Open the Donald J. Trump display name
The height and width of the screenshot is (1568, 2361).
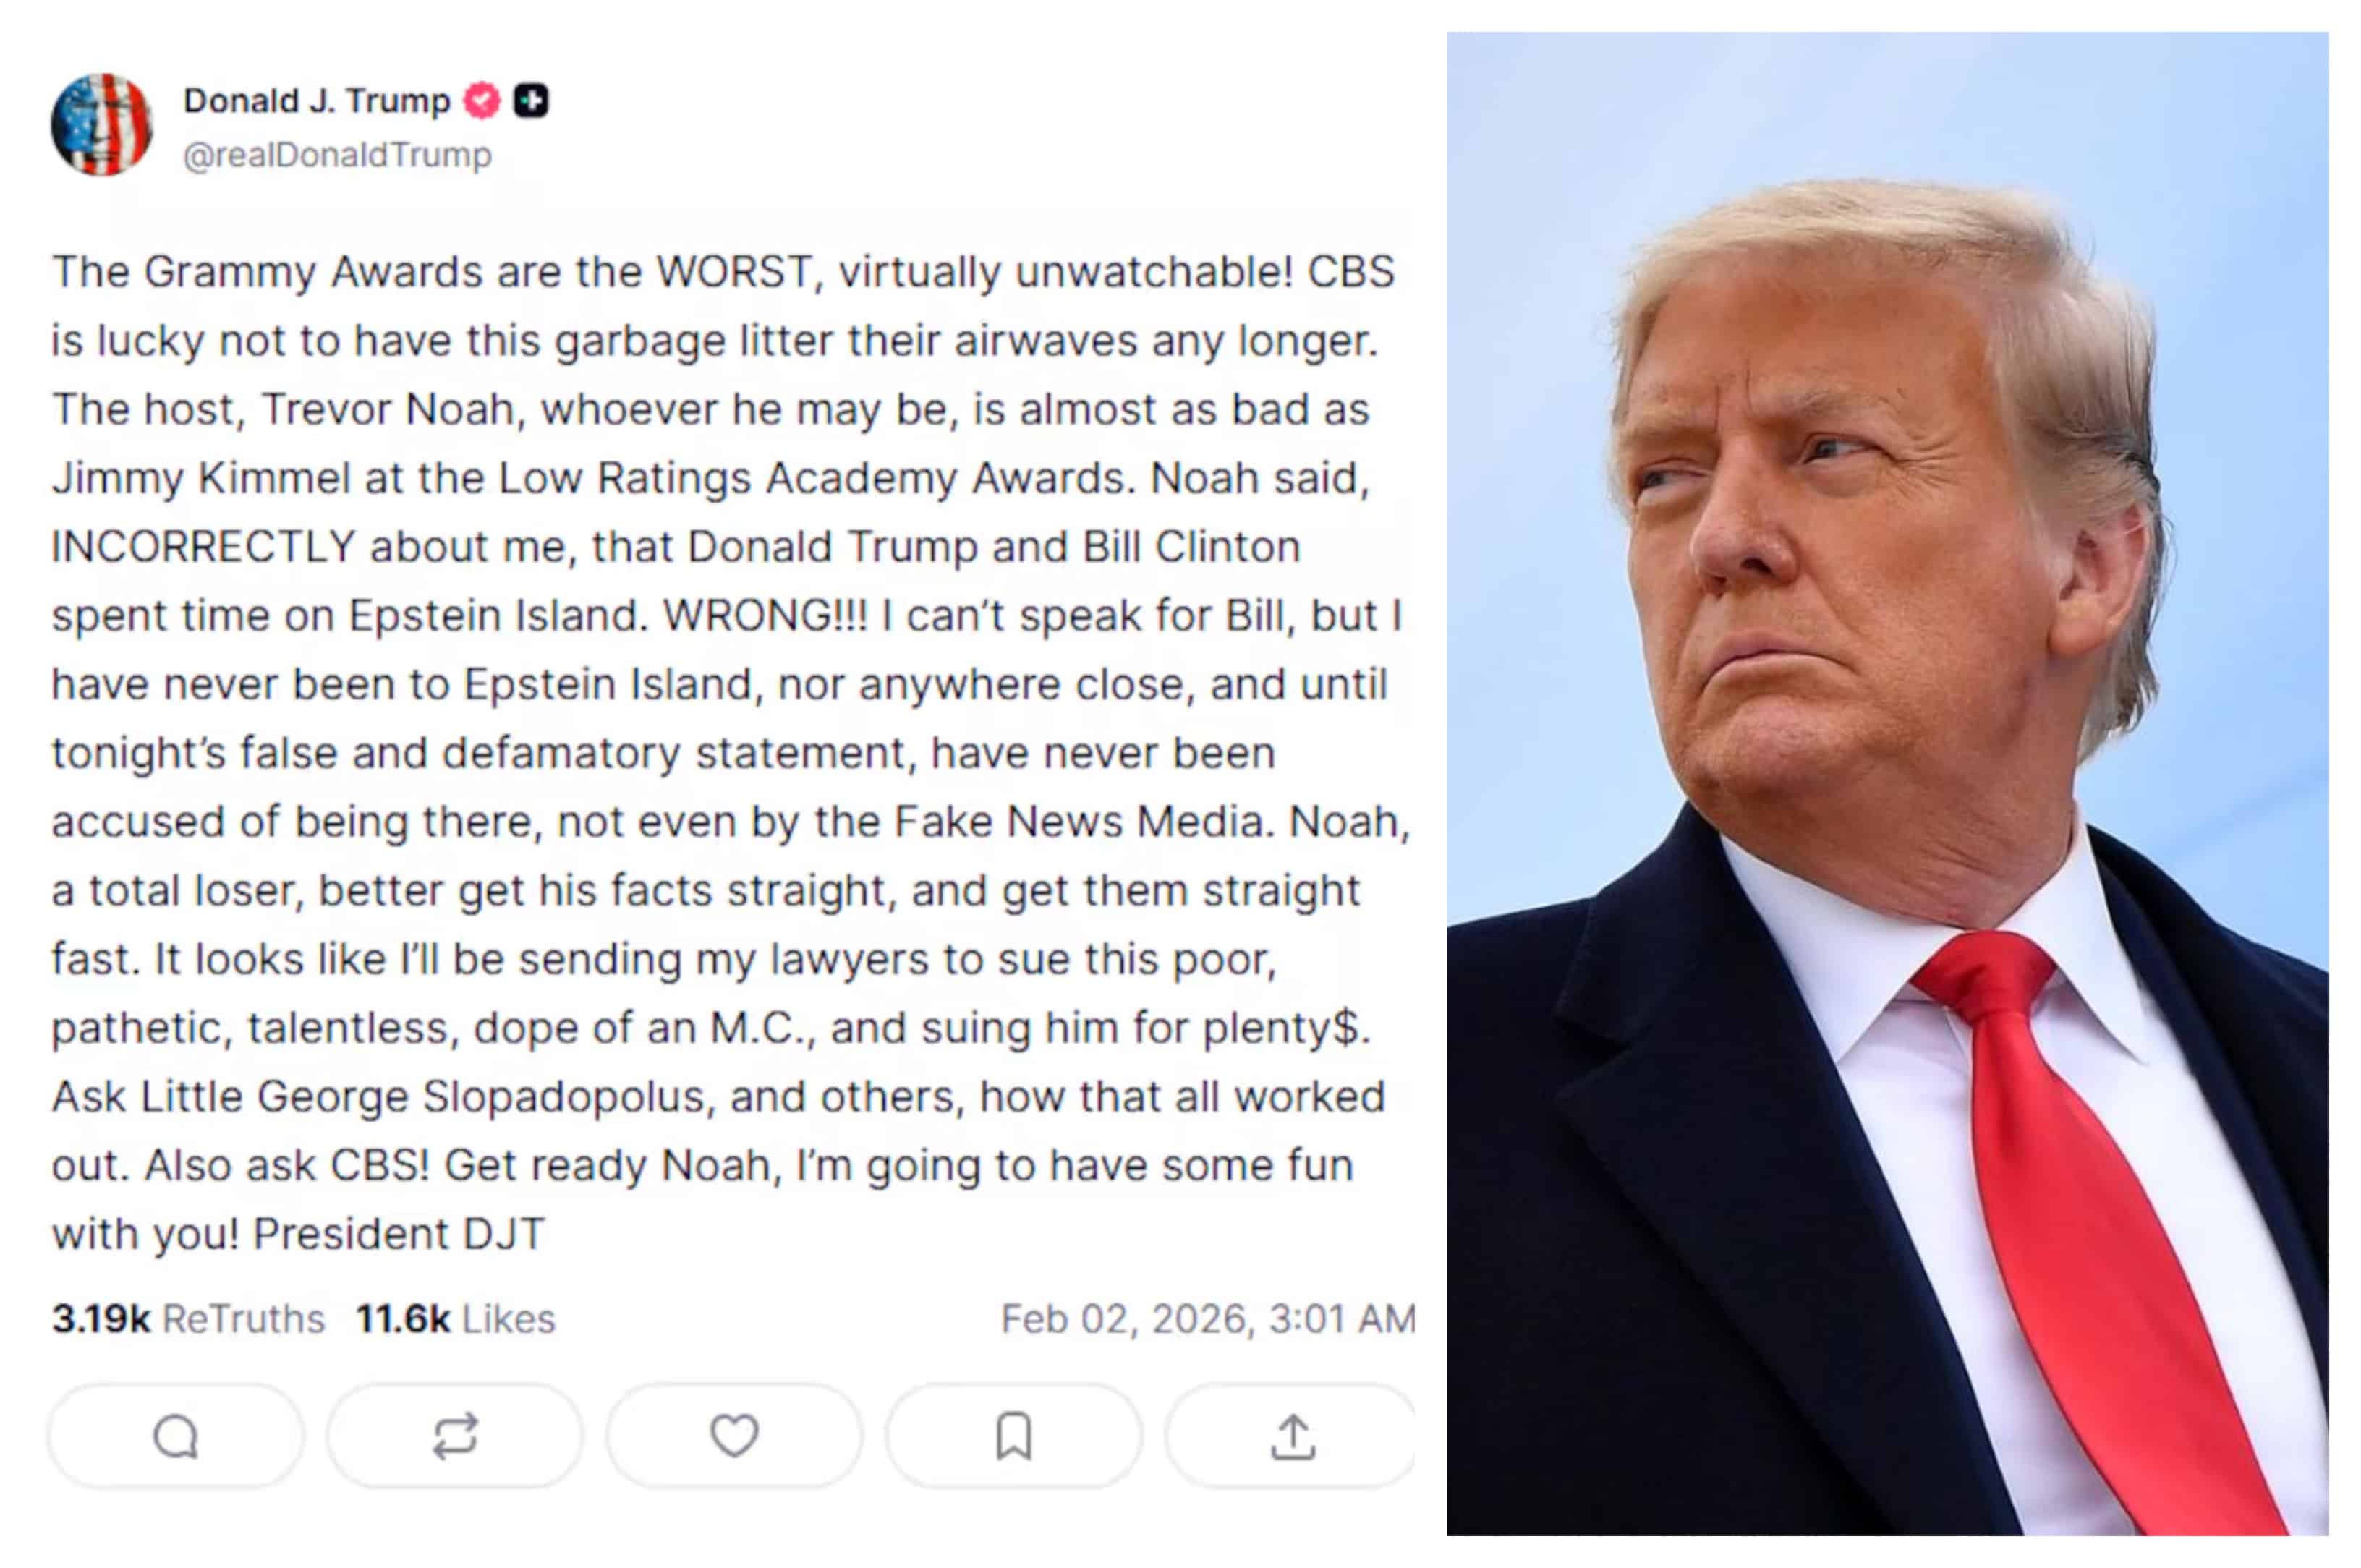316,101
